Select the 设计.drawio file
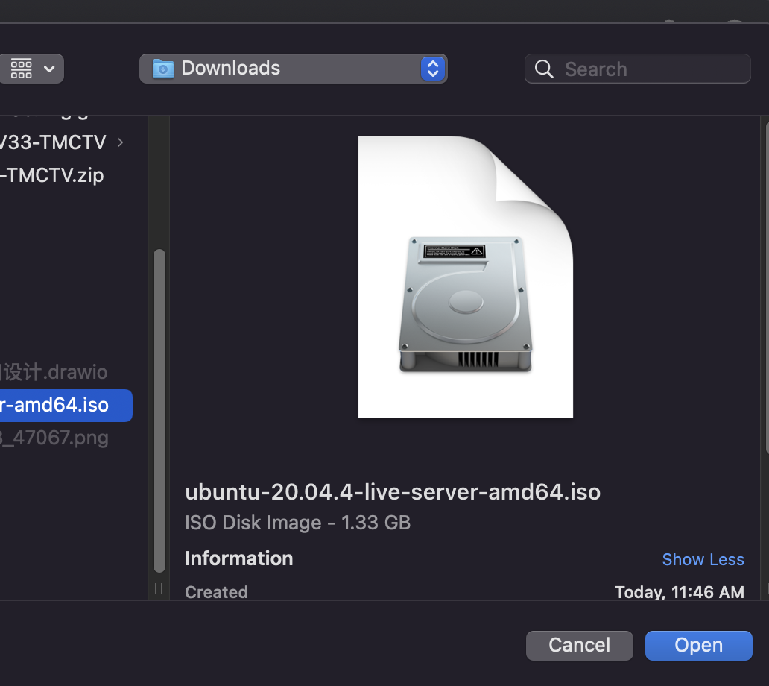Viewport: 769px width, 686px height. point(52,372)
